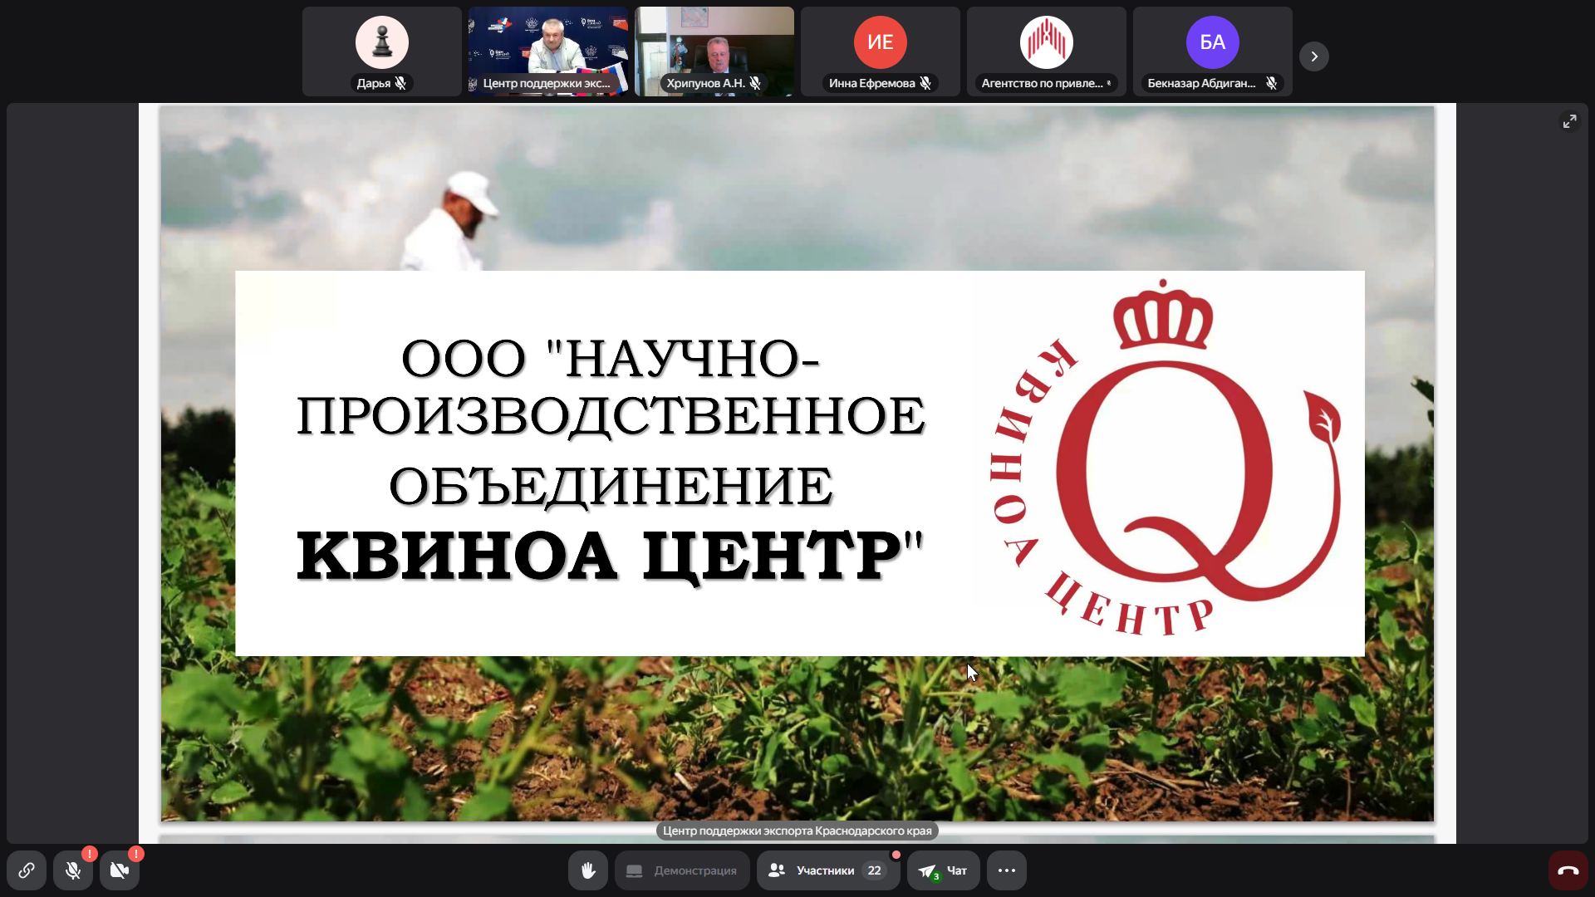Click the Квиноа Центр Q logo on slide
1595x897 pixels.
pos(1167,459)
